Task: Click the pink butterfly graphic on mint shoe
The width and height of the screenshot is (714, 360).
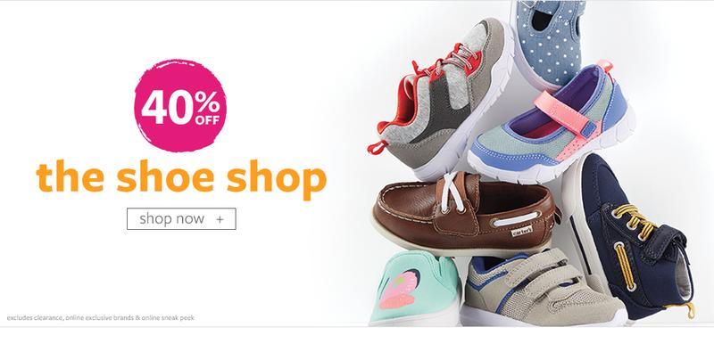Action: click(400, 289)
